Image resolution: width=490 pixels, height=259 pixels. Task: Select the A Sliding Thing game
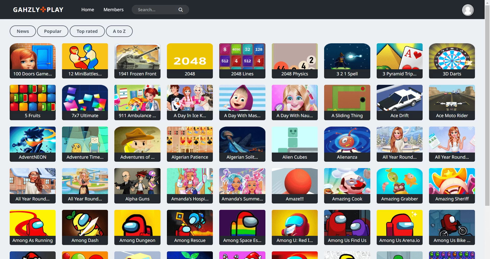[x=347, y=102]
